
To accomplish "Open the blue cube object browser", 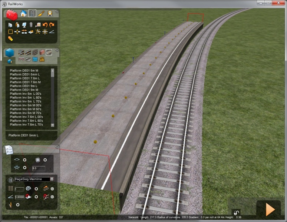I will [x=10, y=53].
